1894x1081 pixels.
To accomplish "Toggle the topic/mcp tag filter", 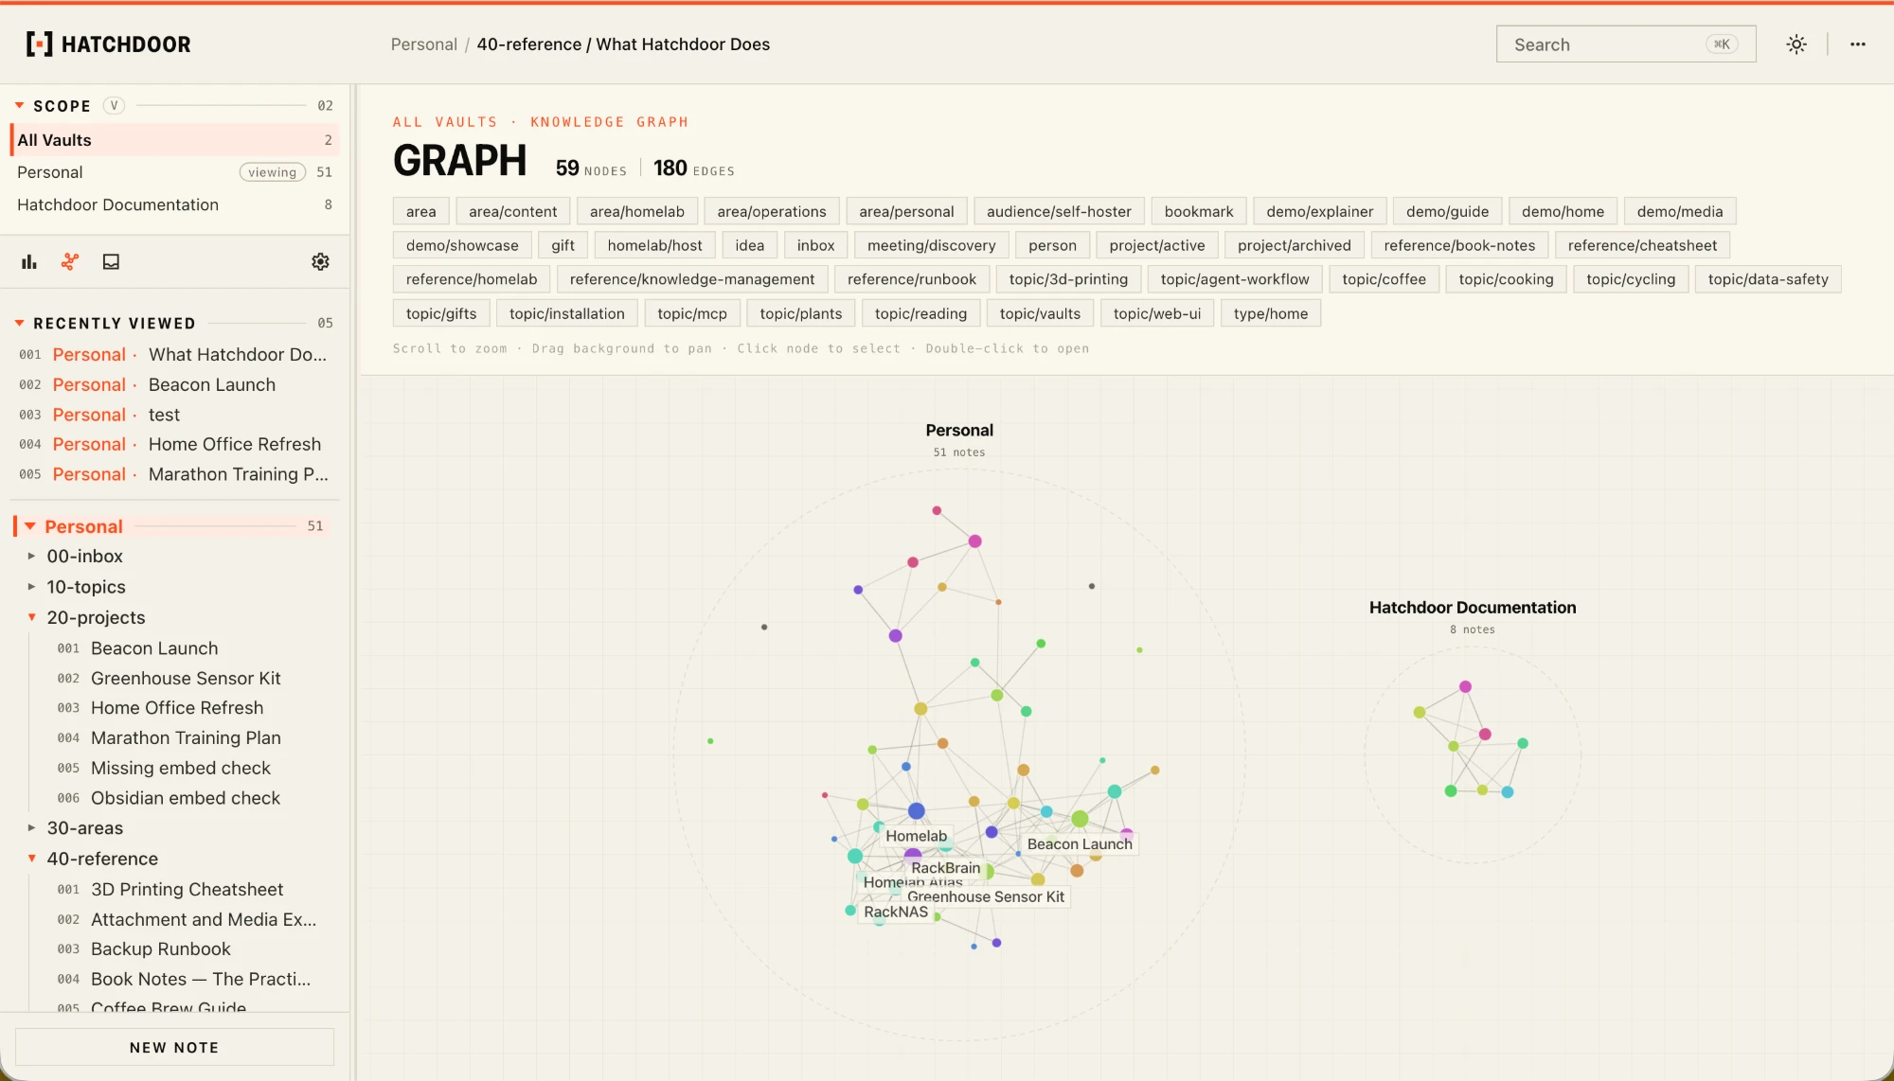I will coord(691,314).
